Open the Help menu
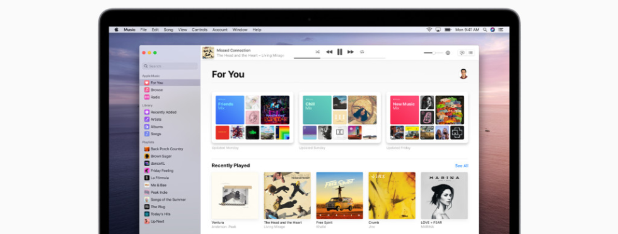 pos(257,30)
